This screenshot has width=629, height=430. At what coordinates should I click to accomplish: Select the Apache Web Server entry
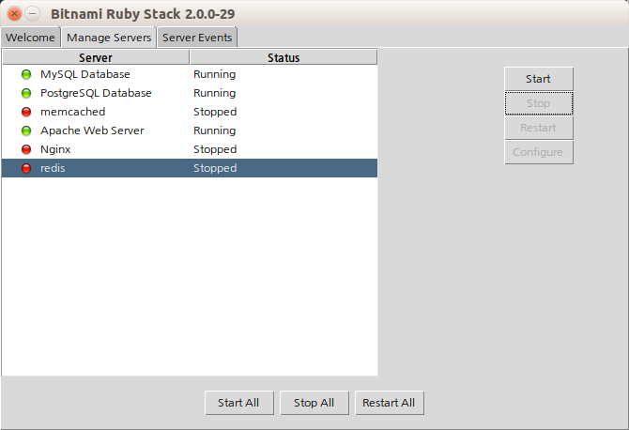point(190,131)
